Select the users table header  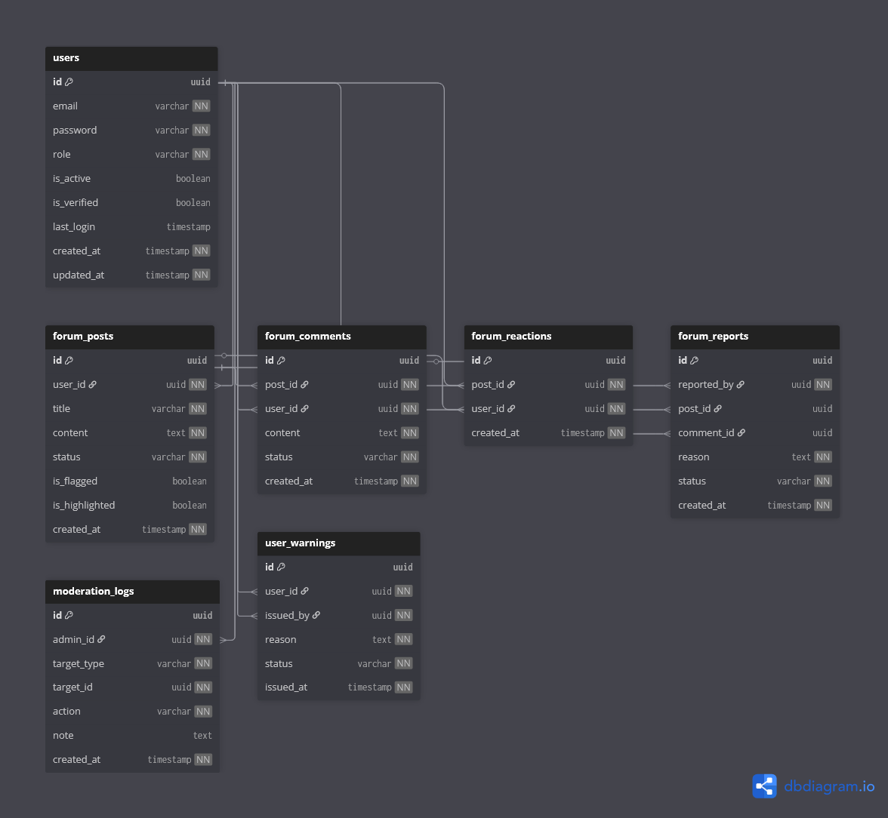coord(131,58)
